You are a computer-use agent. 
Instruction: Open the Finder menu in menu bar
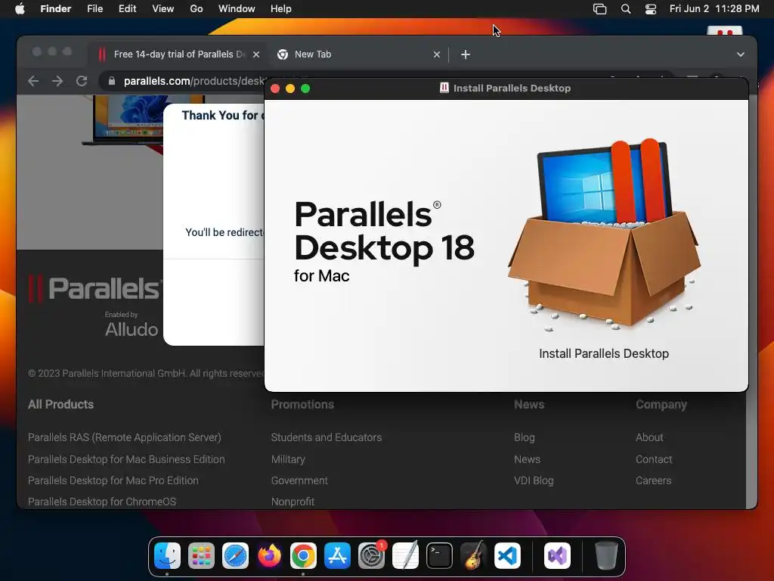click(55, 9)
